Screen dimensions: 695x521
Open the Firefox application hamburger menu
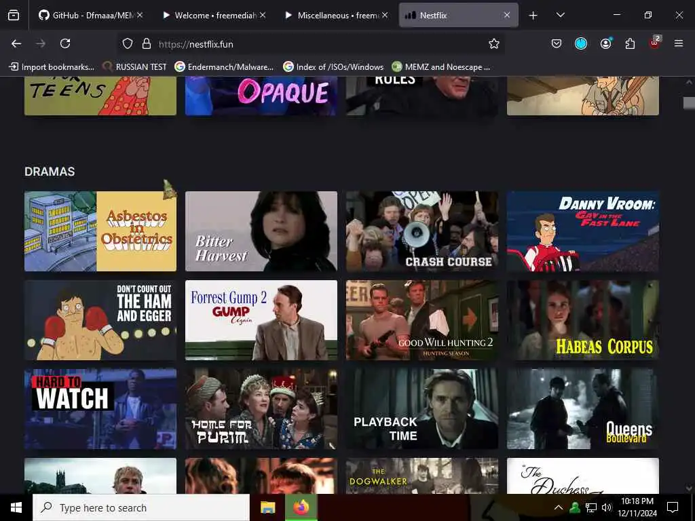679,43
